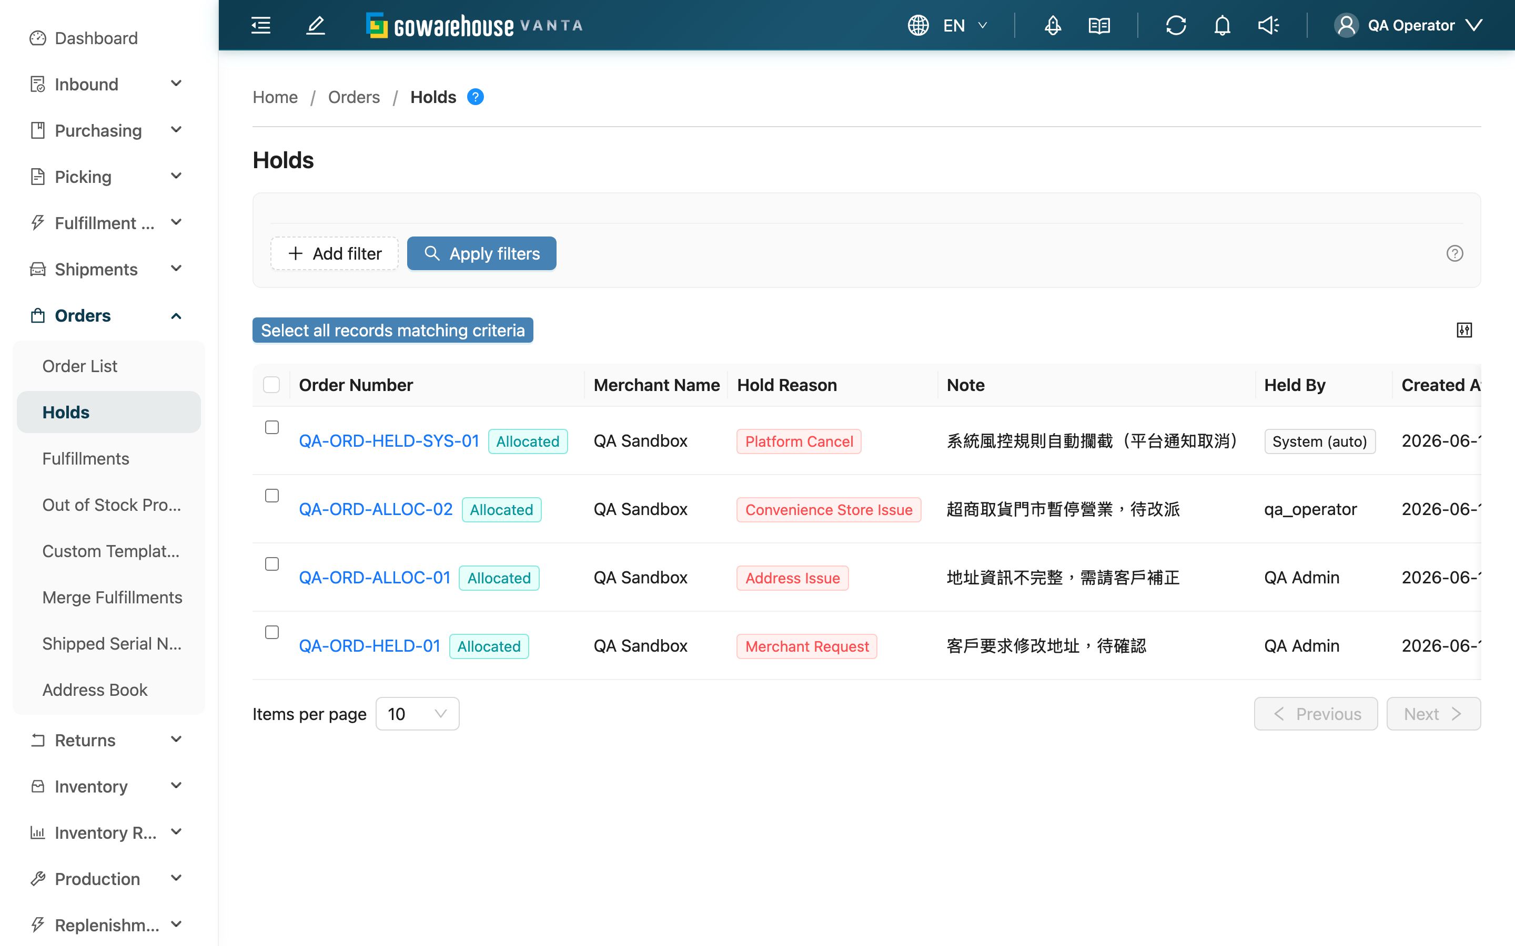
Task: Click the Fulfillment lightning icon
Action: click(x=37, y=223)
